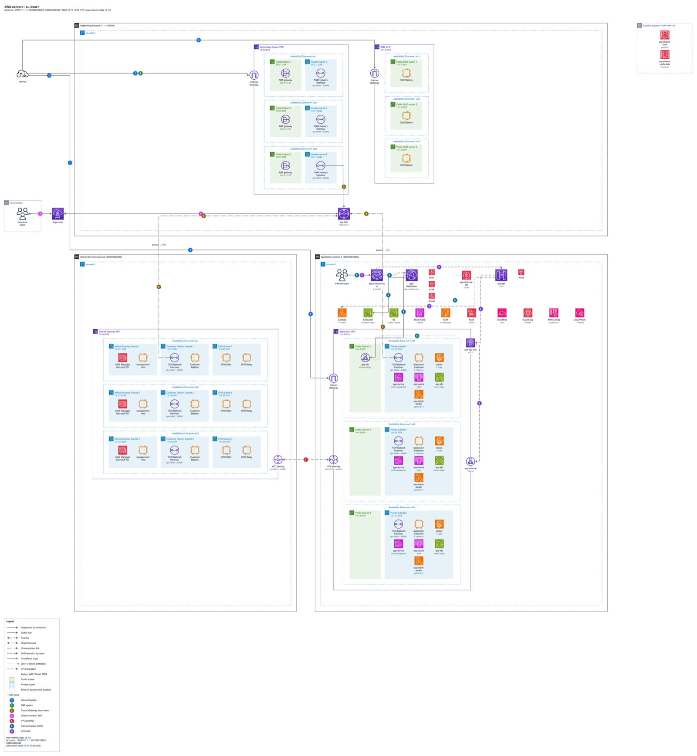This screenshot has width=697, height=756.
Task: Click the 'External account 444444444444' label
Action: [659, 26]
